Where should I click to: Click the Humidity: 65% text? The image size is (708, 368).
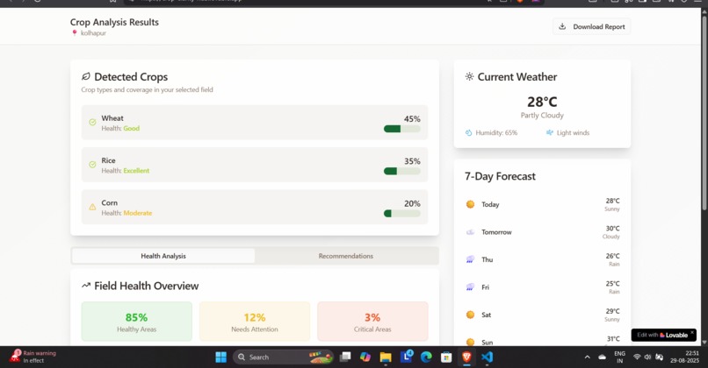(496, 133)
